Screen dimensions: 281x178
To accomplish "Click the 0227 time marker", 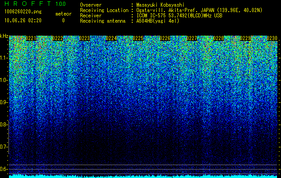I will tap(192, 38).
